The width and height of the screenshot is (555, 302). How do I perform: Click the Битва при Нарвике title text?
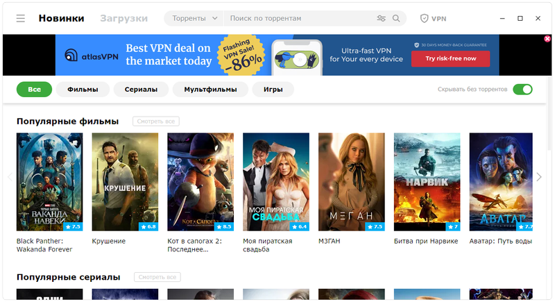(x=426, y=241)
